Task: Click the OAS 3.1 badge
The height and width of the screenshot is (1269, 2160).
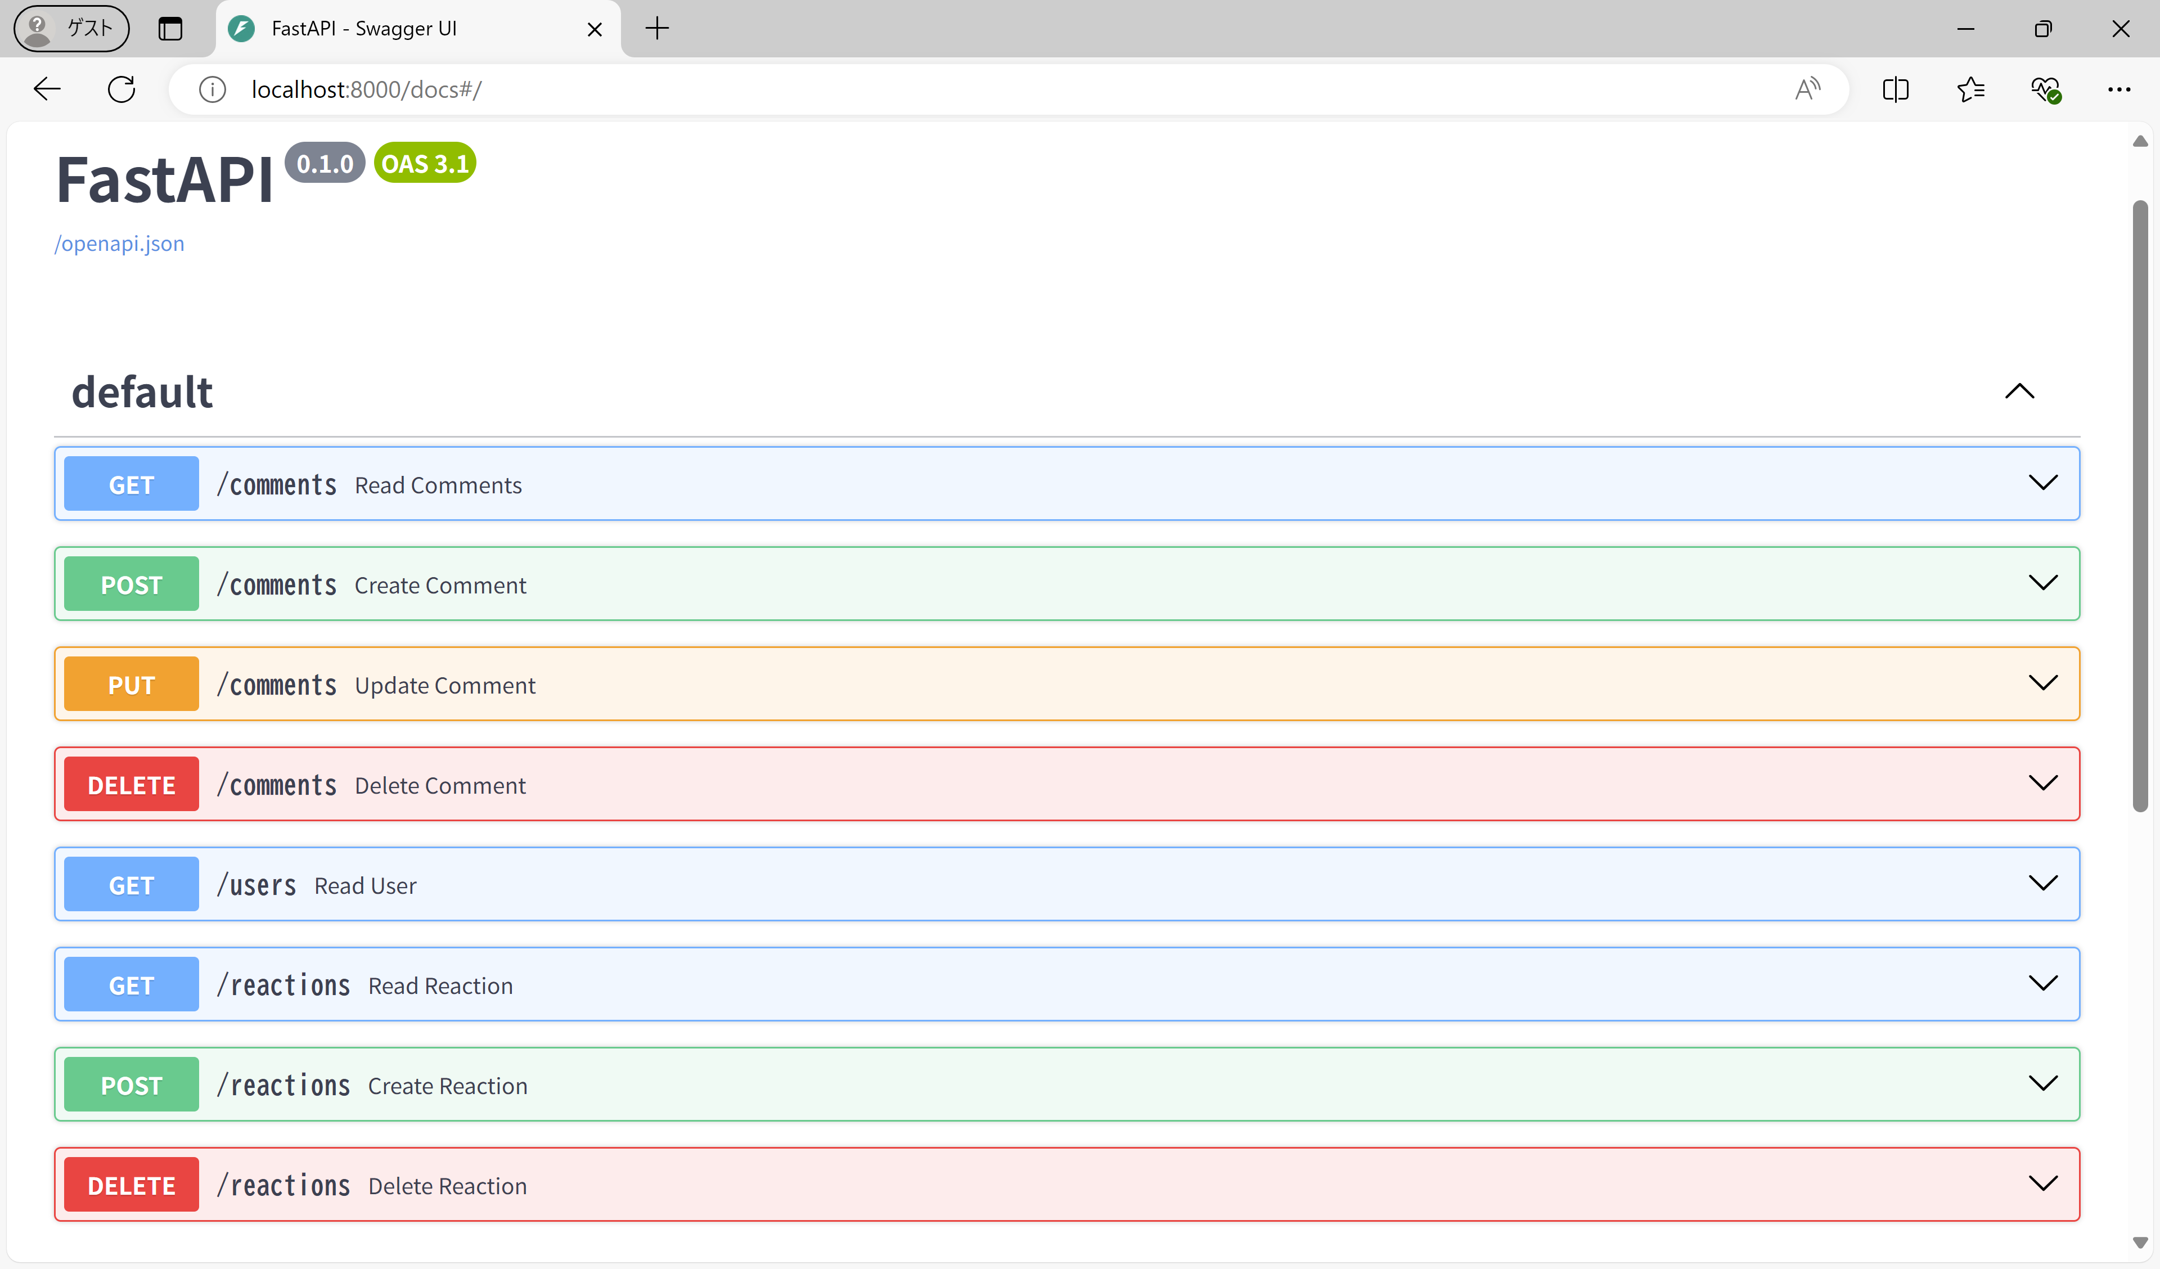Action: 425,163
